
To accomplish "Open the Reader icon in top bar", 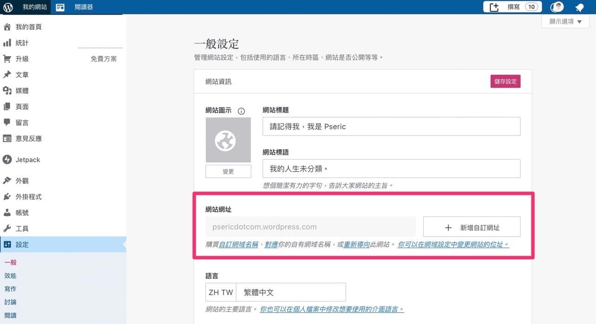I will tap(60, 7).
